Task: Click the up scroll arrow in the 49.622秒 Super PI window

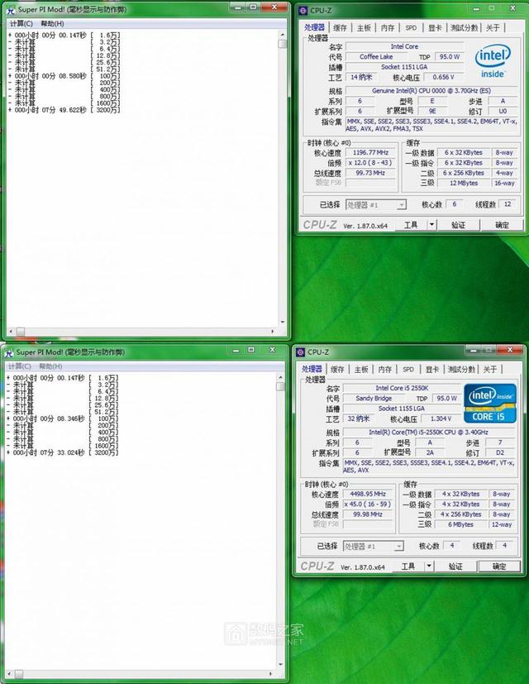Action: [283, 35]
